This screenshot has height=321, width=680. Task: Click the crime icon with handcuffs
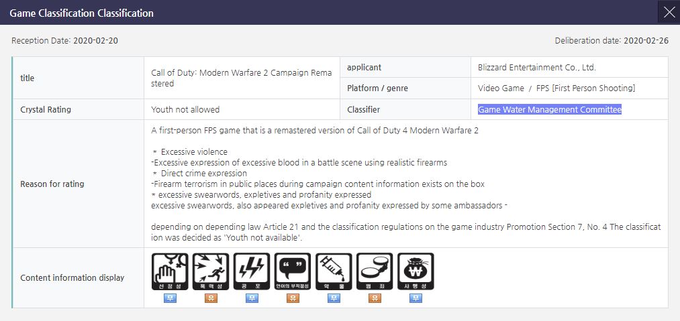pyautogui.click(x=375, y=271)
